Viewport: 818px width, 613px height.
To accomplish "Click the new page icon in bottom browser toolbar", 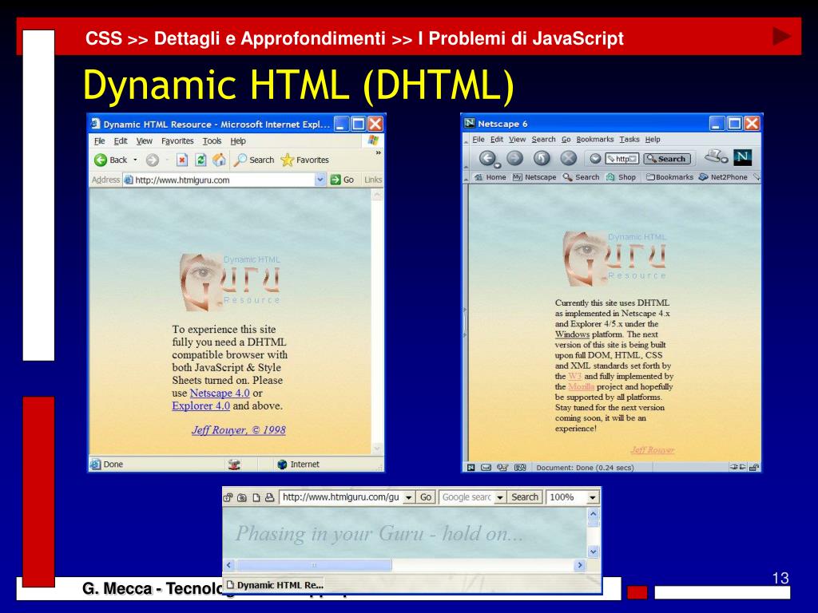I will pyautogui.click(x=256, y=498).
